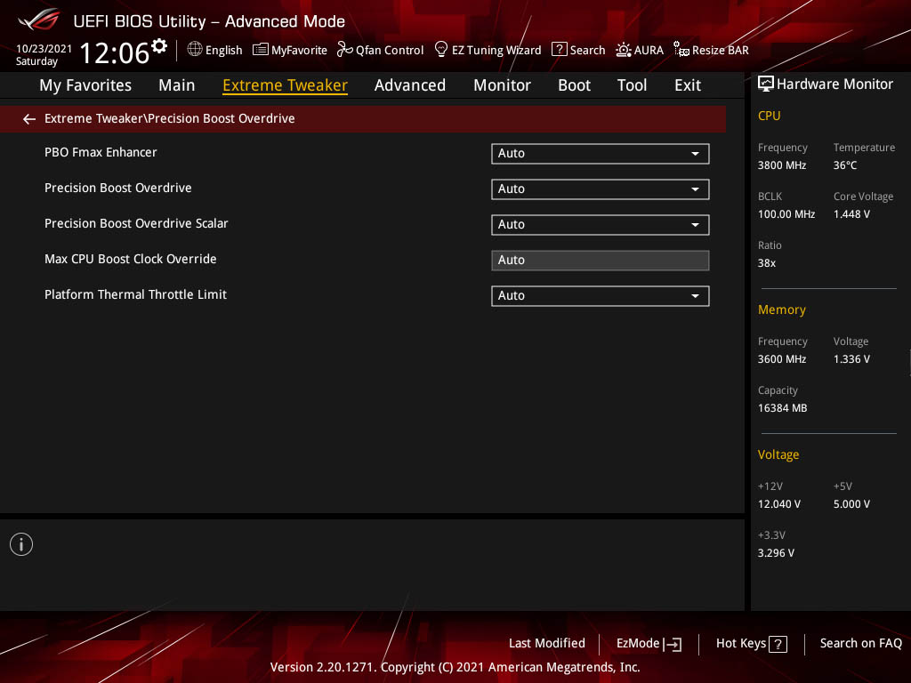The height and width of the screenshot is (683, 911).
Task: Toggle Resize BAR icon
Action: click(x=681, y=50)
